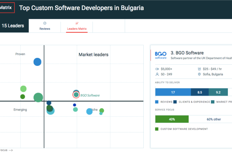Switch to the Leaders Matrix tab

(x=77, y=26)
